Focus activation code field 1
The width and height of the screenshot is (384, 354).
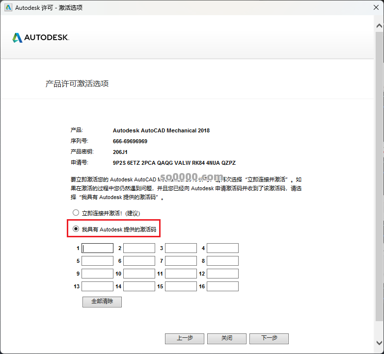click(x=97, y=248)
